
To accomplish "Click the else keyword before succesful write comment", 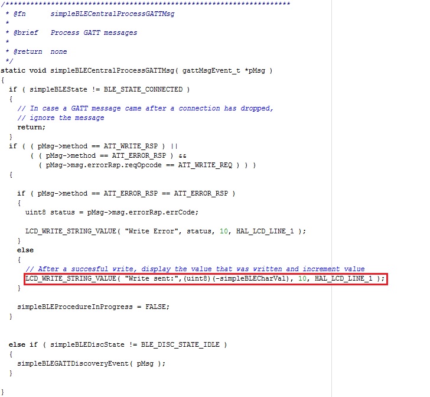I will pyautogui.click(x=25, y=250).
